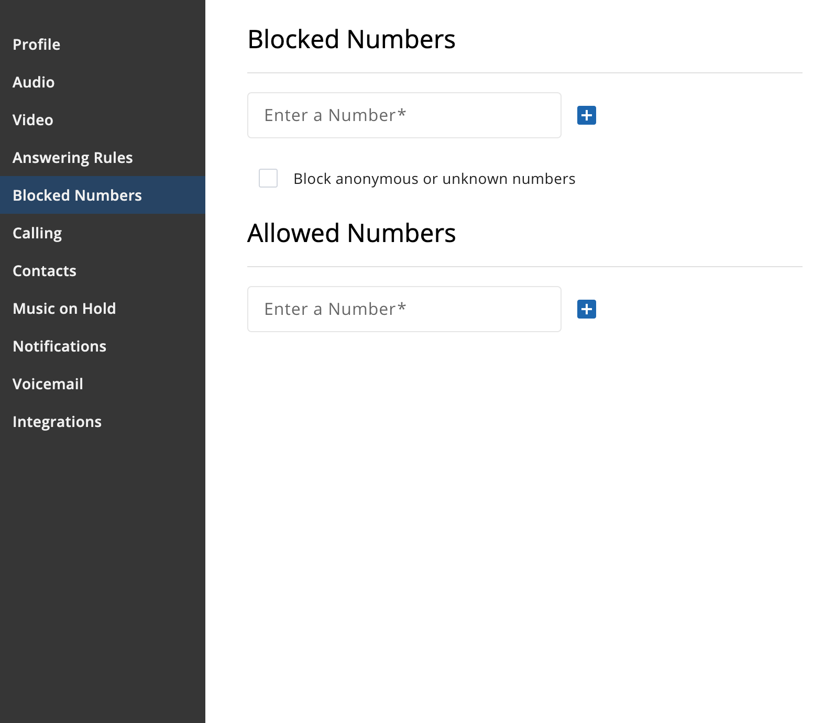Select the Blocked Numbers sidebar item
Screen dimensions: 835x723
click(103, 195)
